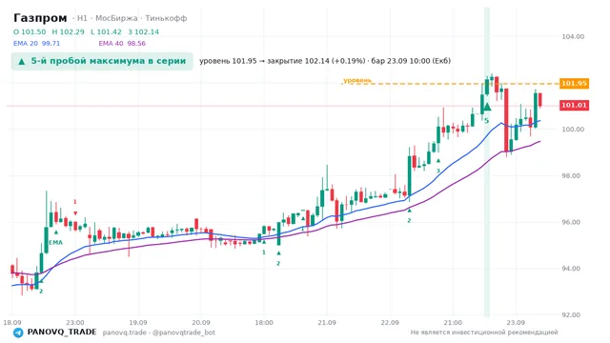The width and height of the screenshot is (610, 343).
Task: Select the Газпром ticker title
Action: [40, 18]
